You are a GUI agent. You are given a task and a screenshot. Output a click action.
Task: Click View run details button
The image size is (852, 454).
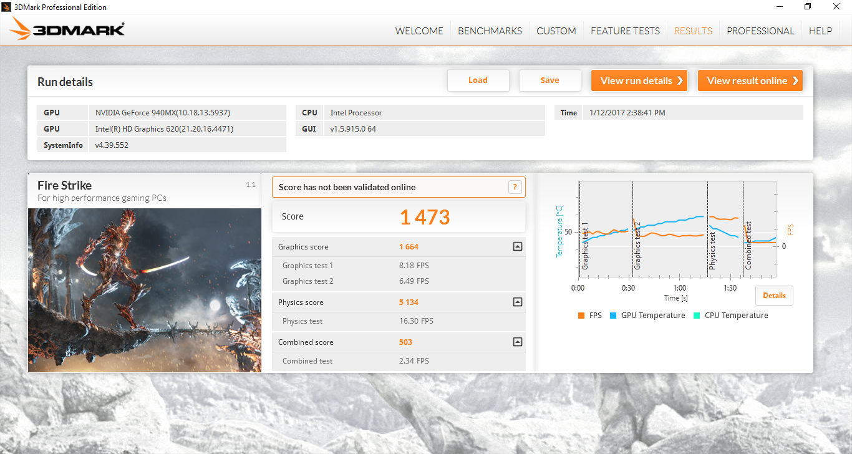[639, 80]
